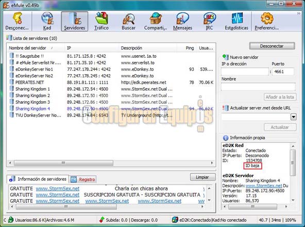This screenshot has width=305, height=227.
Task: Click the Saugstube server icon
Action: tap(12, 56)
